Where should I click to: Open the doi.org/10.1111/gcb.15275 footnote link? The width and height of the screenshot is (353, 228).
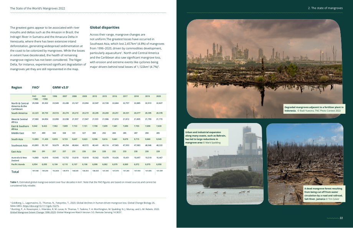click(x=41, y=206)
